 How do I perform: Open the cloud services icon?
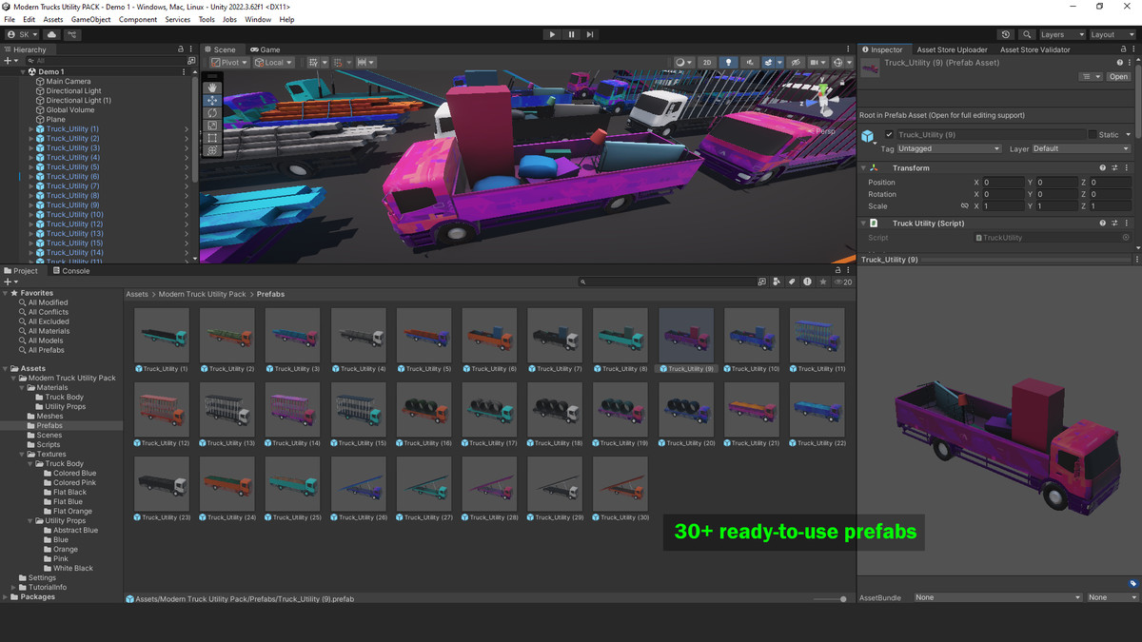click(51, 34)
